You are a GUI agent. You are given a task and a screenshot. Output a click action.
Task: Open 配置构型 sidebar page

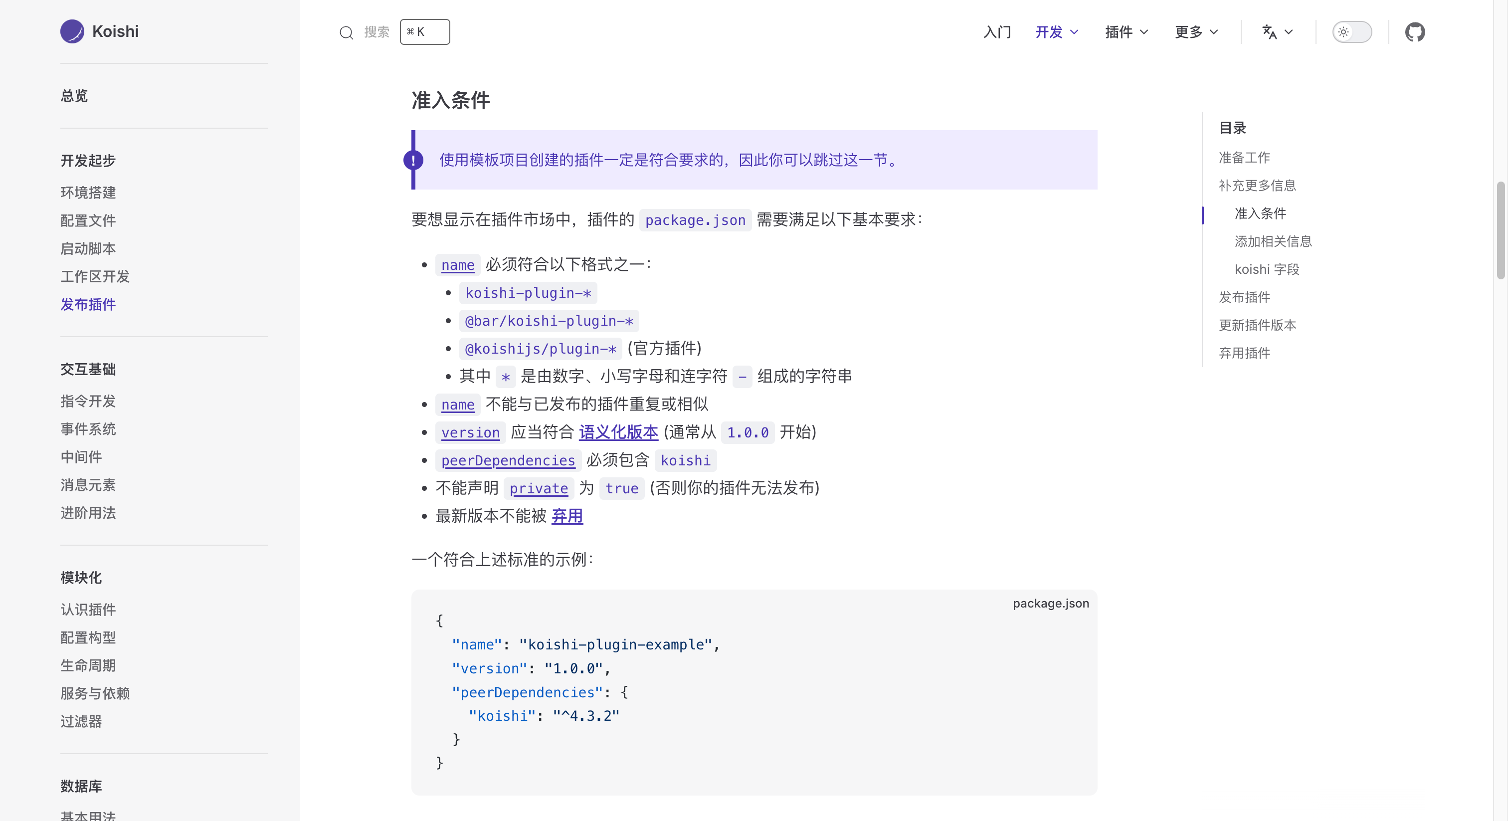pyautogui.click(x=88, y=637)
